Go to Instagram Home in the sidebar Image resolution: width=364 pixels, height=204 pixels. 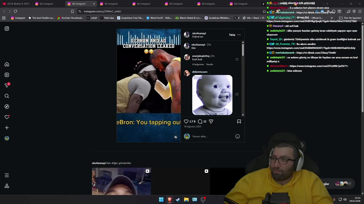coord(7,64)
